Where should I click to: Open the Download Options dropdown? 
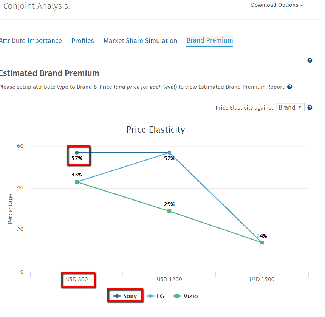[x=277, y=5]
